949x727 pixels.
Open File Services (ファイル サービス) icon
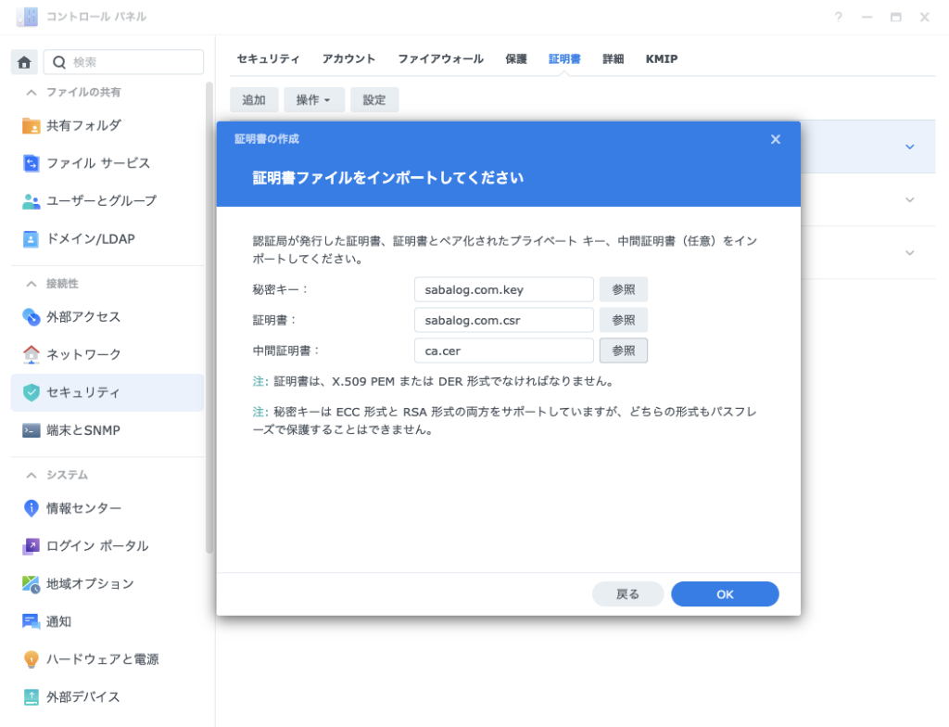(x=32, y=163)
